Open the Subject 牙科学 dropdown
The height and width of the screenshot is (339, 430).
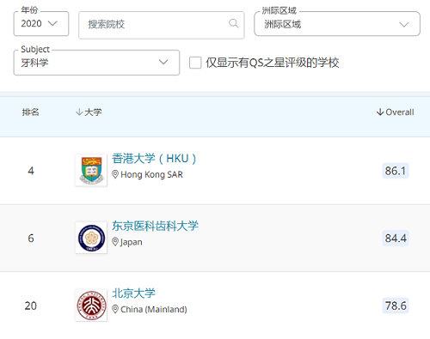point(96,63)
